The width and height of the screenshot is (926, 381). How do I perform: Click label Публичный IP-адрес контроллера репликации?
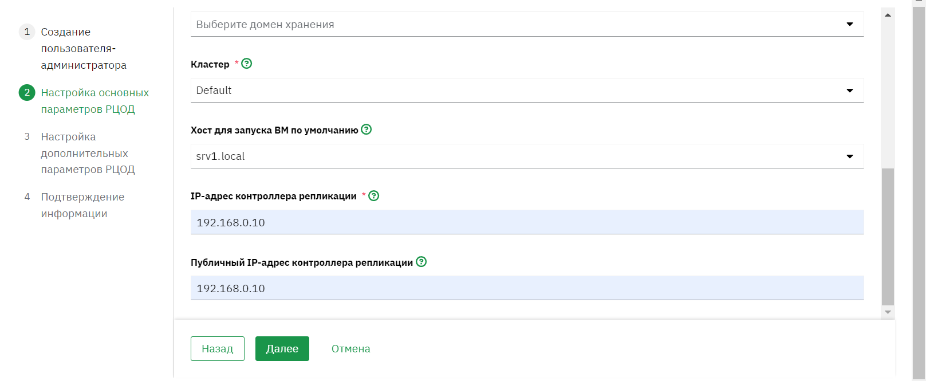pos(302,262)
